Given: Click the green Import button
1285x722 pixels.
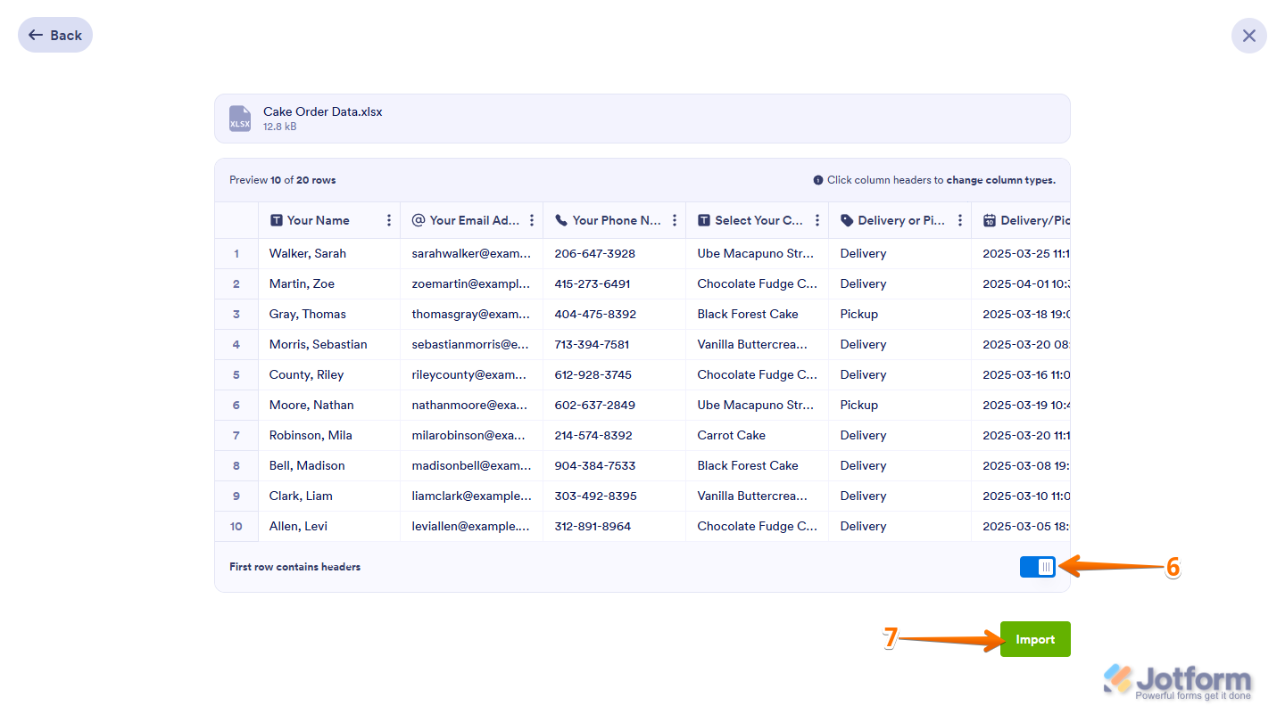Looking at the screenshot, I should click(x=1035, y=639).
